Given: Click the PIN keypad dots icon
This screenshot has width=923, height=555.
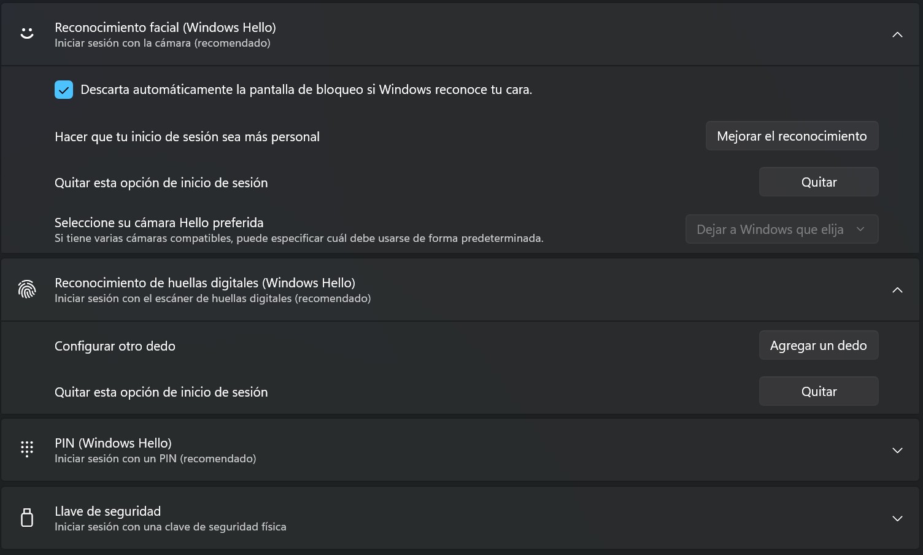Looking at the screenshot, I should [27, 449].
